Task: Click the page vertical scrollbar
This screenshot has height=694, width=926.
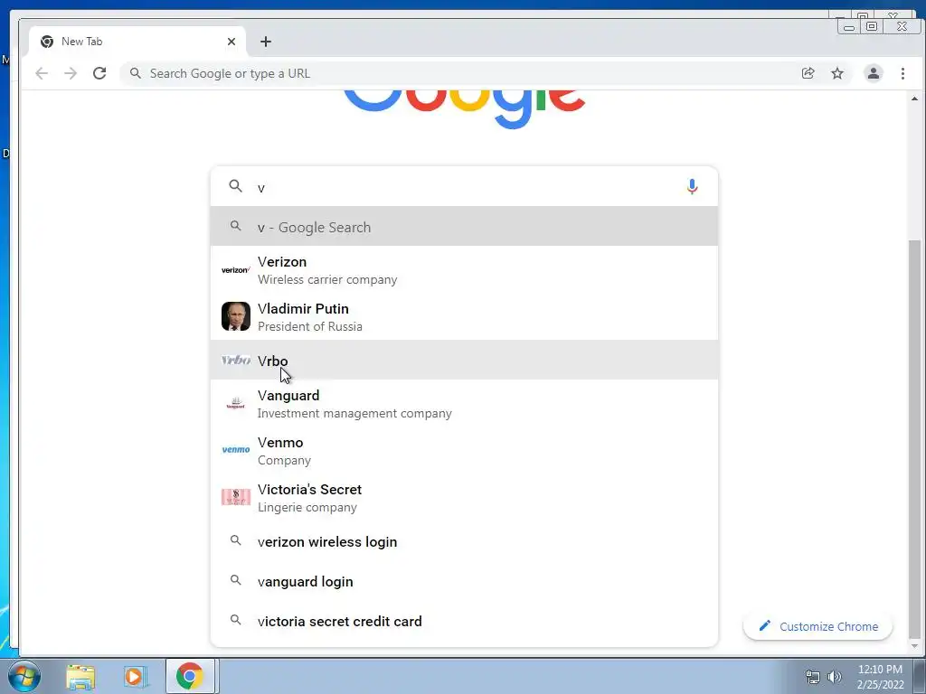Action: coord(914,438)
